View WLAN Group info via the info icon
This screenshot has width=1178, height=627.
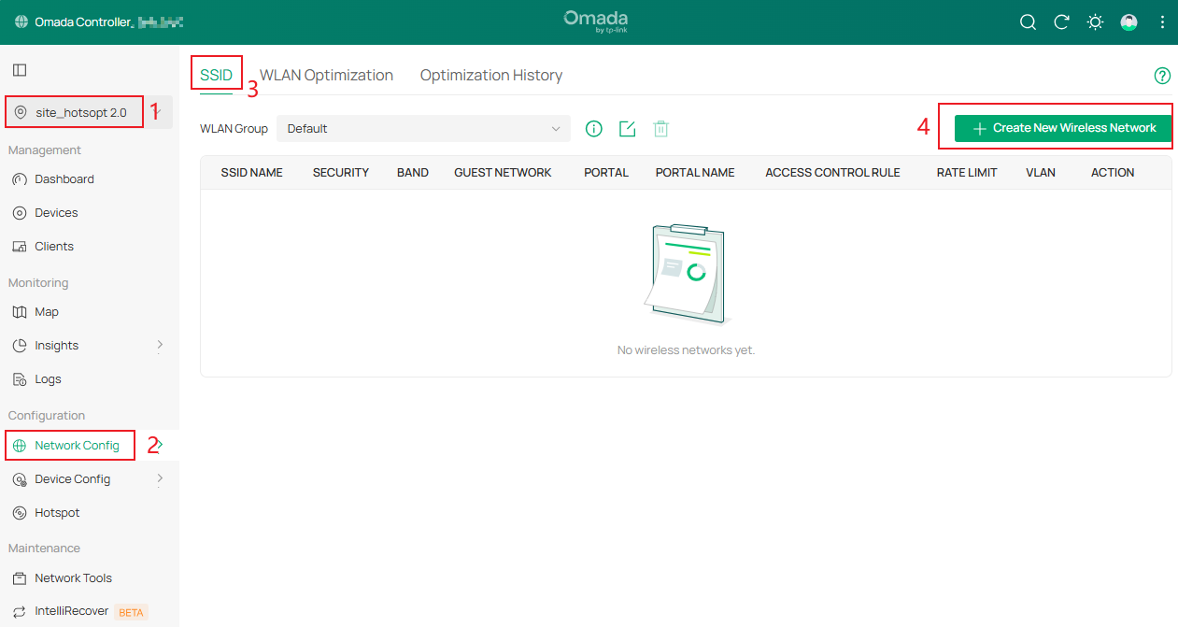tap(593, 128)
